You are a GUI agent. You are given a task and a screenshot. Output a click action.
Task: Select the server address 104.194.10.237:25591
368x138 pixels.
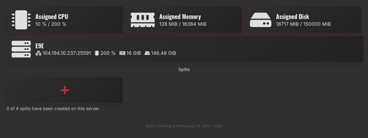pos(67,53)
